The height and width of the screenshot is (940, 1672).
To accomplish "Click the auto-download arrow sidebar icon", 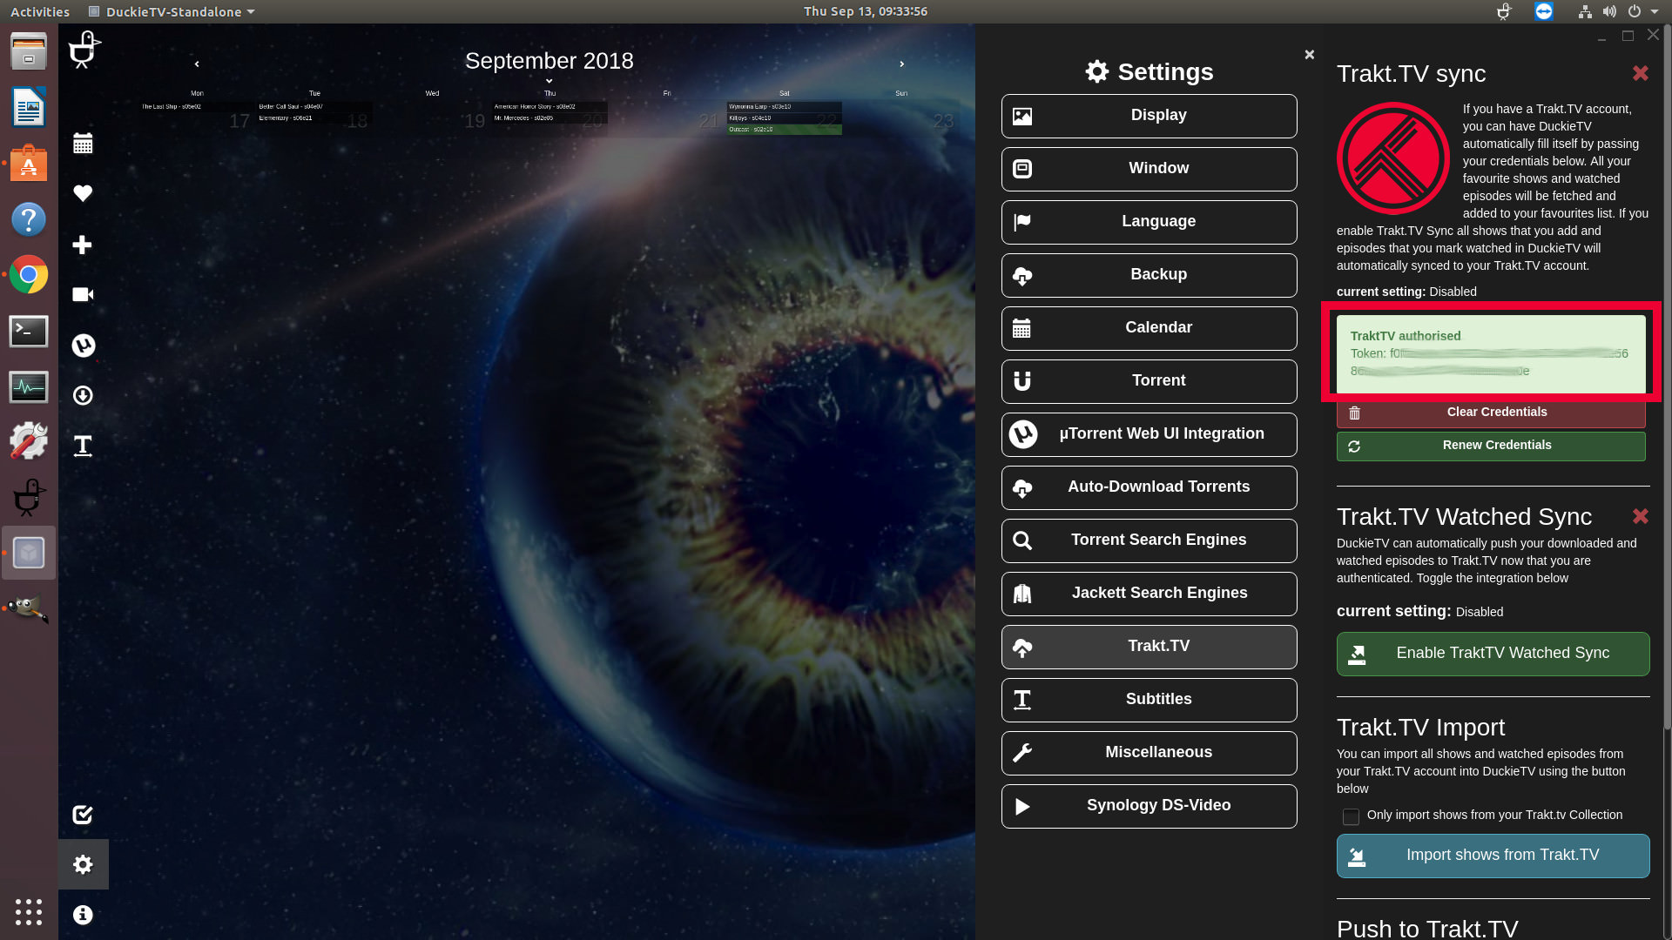I will tap(83, 396).
